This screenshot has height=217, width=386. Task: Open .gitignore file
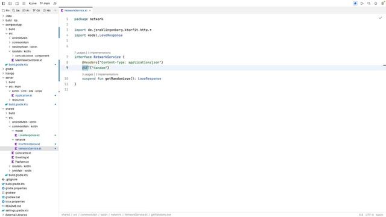click(11, 180)
